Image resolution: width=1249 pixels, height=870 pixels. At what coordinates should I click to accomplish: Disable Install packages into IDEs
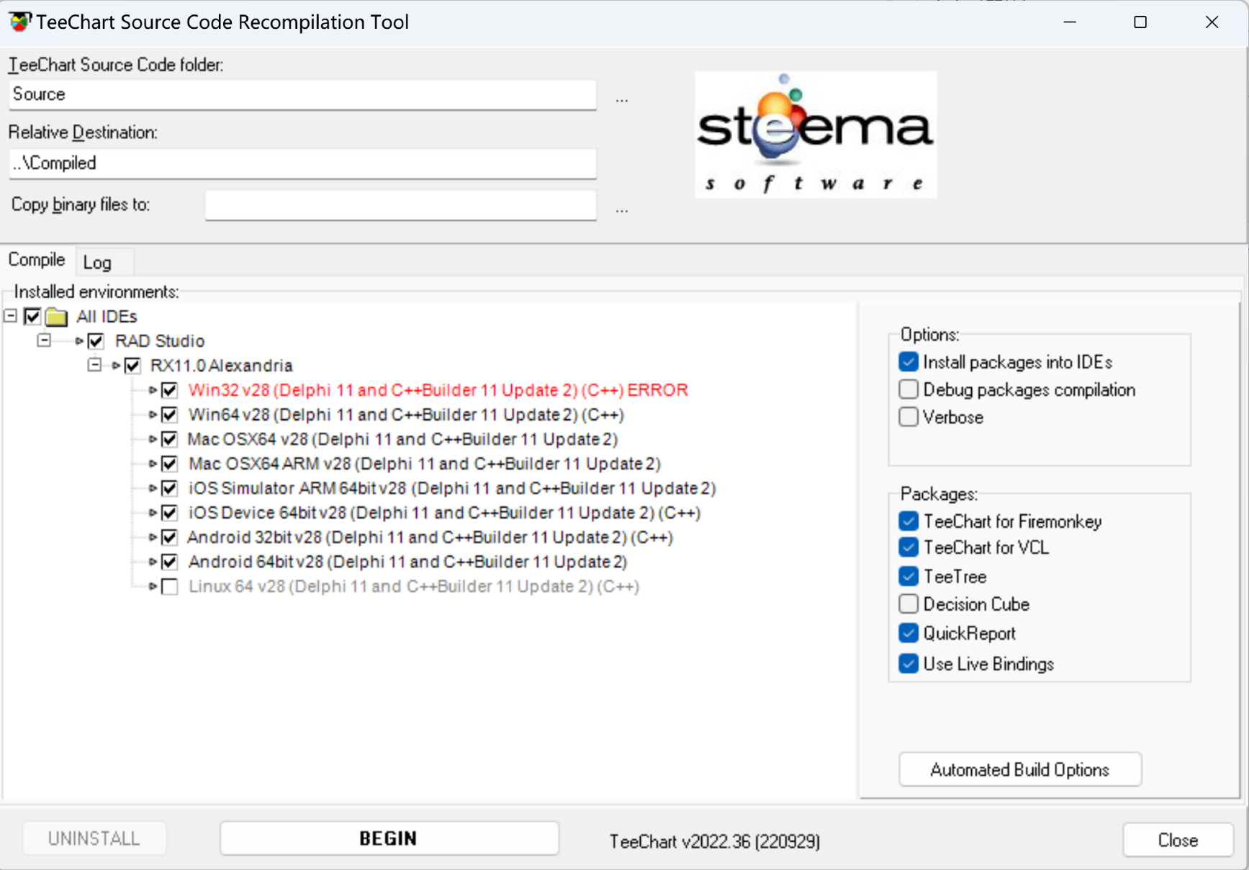tap(908, 362)
